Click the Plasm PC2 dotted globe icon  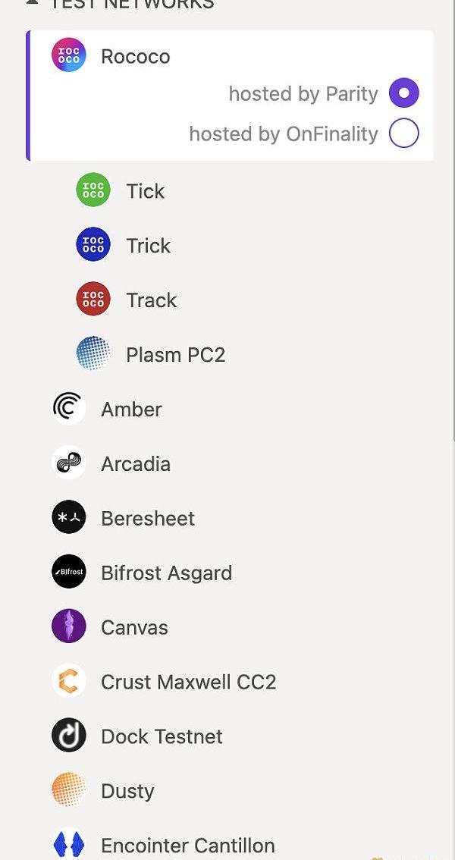[x=93, y=354]
